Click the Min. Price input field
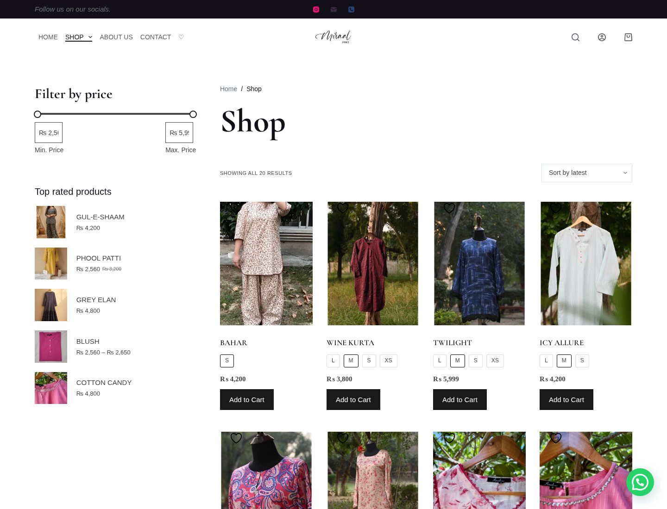Viewport: 667px width, 509px height. (x=49, y=133)
